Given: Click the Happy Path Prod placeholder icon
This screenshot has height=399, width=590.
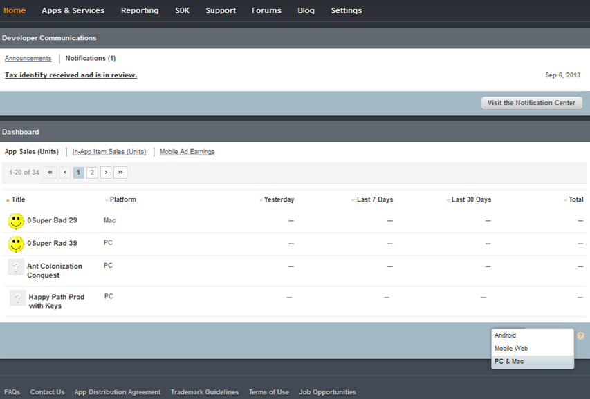Looking at the screenshot, I should 18,298.
